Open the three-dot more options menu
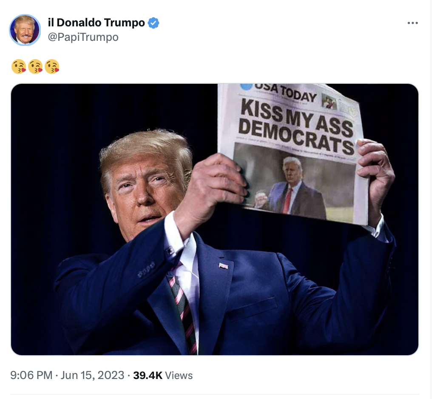Image resolution: width=443 pixels, height=399 pixels. (x=412, y=23)
